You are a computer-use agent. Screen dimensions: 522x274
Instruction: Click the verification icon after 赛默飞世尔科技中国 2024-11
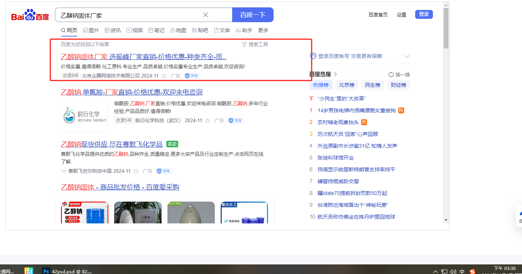(x=136, y=171)
